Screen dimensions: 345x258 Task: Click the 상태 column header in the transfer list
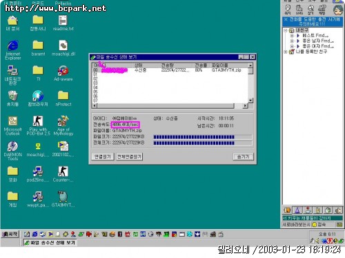click(146, 65)
